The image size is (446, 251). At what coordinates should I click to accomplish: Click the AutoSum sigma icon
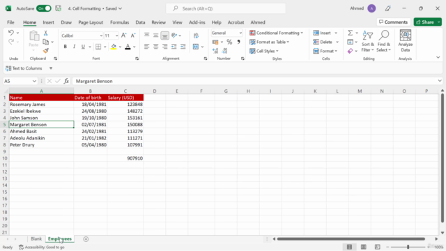[x=350, y=33]
